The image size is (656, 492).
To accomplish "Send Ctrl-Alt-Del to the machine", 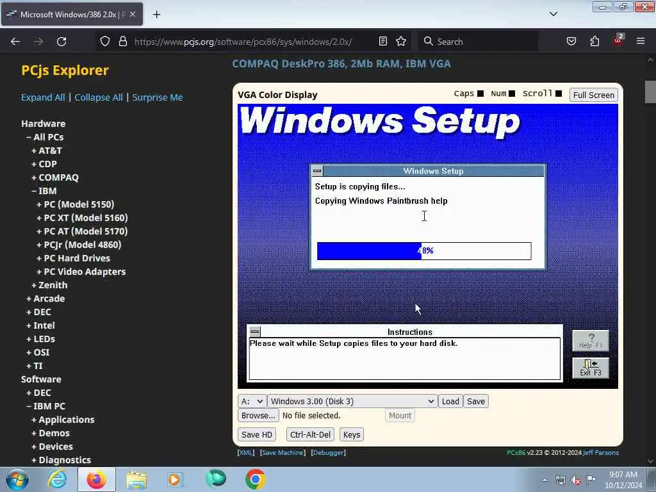I will coord(310,435).
